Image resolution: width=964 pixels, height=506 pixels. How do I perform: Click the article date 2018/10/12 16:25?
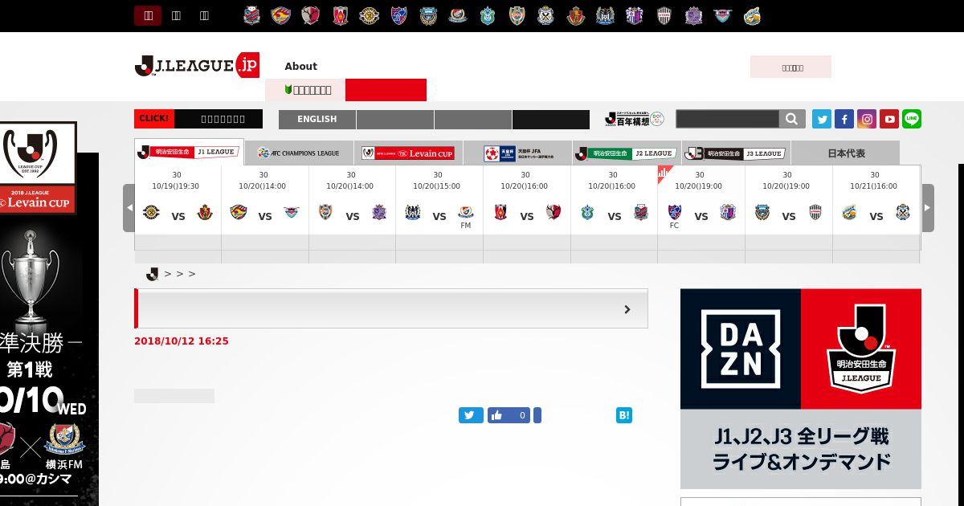coord(182,341)
